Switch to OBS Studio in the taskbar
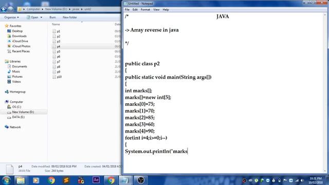This screenshot has height=185, width=329. click(141, 180)
